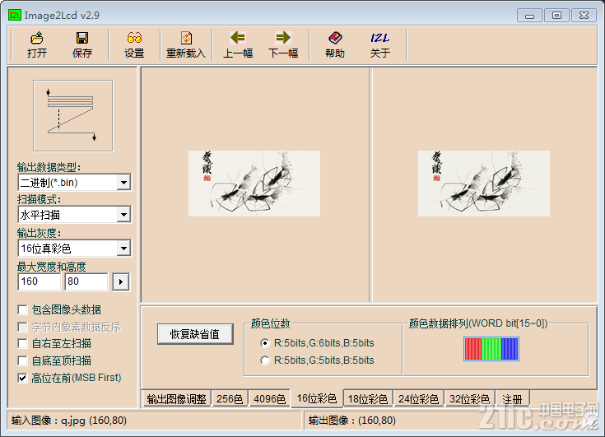
Task: Switch to 256色 tab
Action: [x=230, y=399]
